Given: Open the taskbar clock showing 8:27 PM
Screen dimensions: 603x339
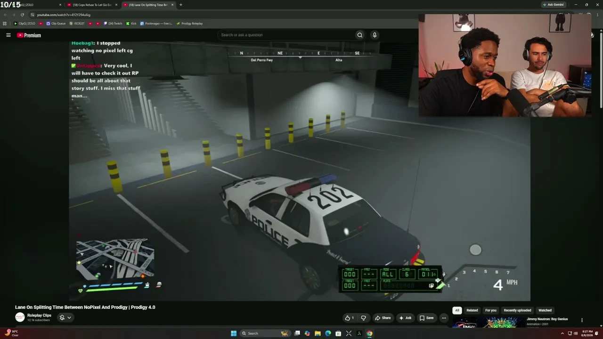Looking at the screenshot, I should tap(587, 333).
